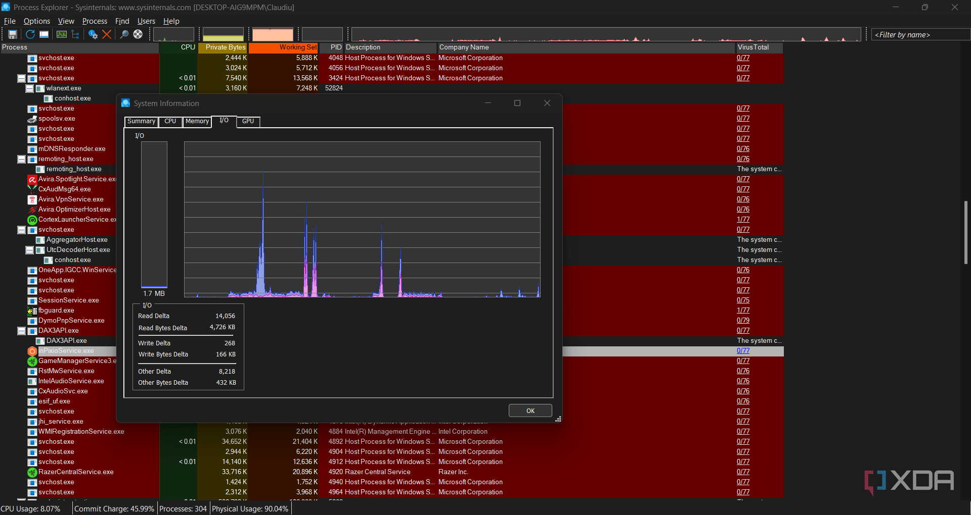Click the red X Kill Process icon

pyautogui.click(x=107, y=34)
